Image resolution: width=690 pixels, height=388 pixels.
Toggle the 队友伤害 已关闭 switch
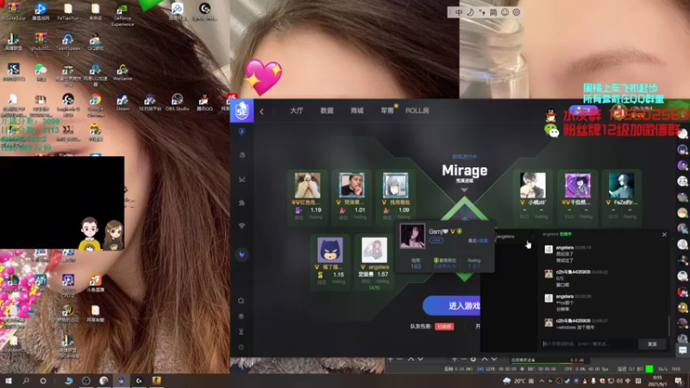click(x=444, y=327)
